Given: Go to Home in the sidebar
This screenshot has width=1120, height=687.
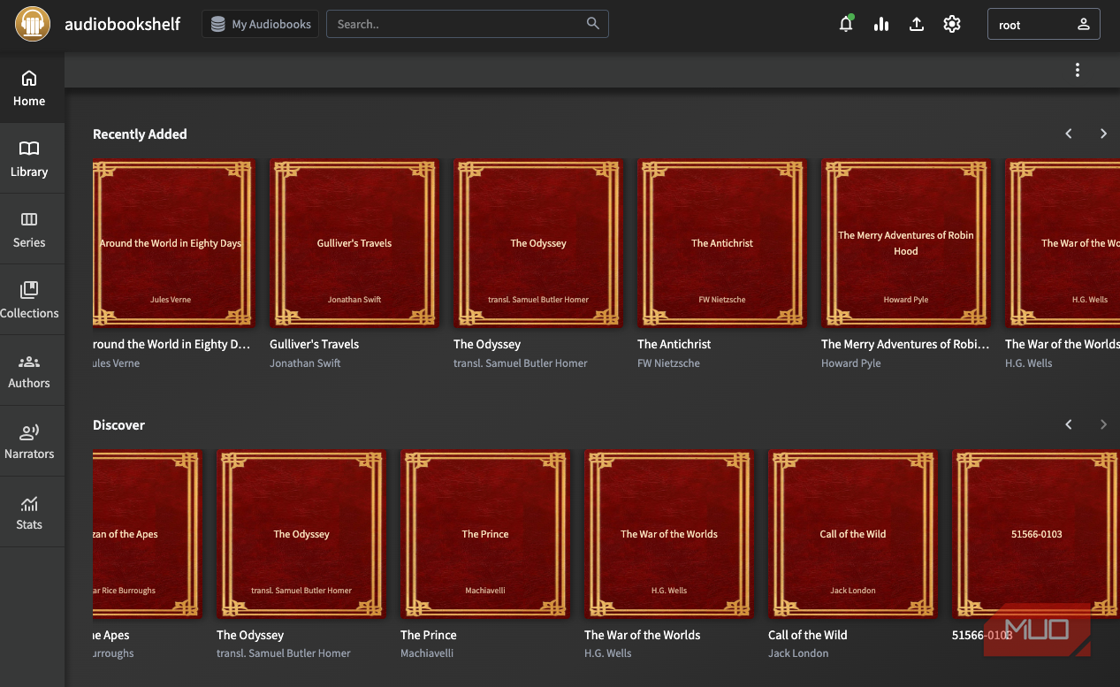Looking at the screenshot, I should [29, 88].
